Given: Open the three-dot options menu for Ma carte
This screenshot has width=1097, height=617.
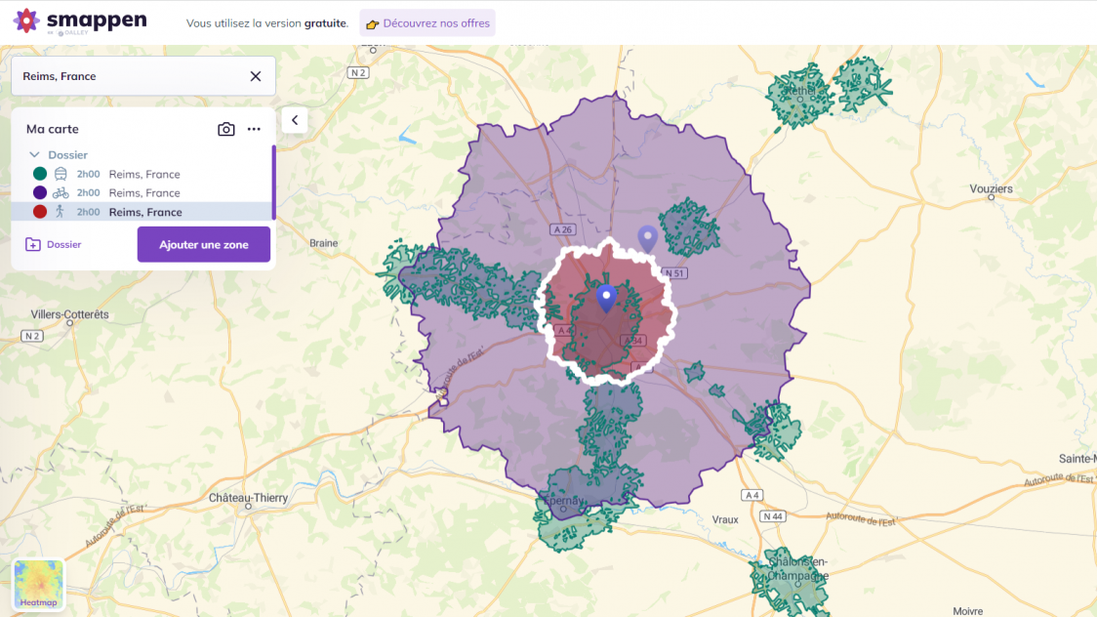Looking at the screenshot, I should click(x=254, y=129).
